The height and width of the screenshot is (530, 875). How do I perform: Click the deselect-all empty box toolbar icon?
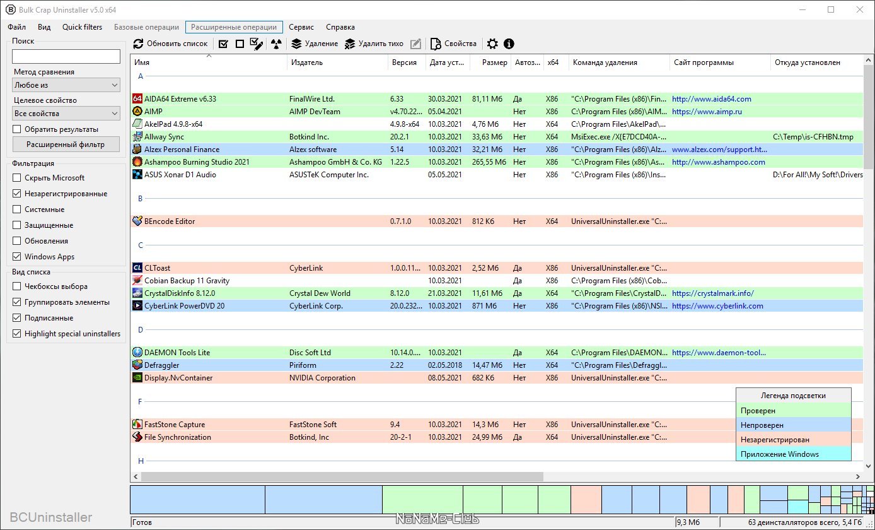(x=240, y=44)
